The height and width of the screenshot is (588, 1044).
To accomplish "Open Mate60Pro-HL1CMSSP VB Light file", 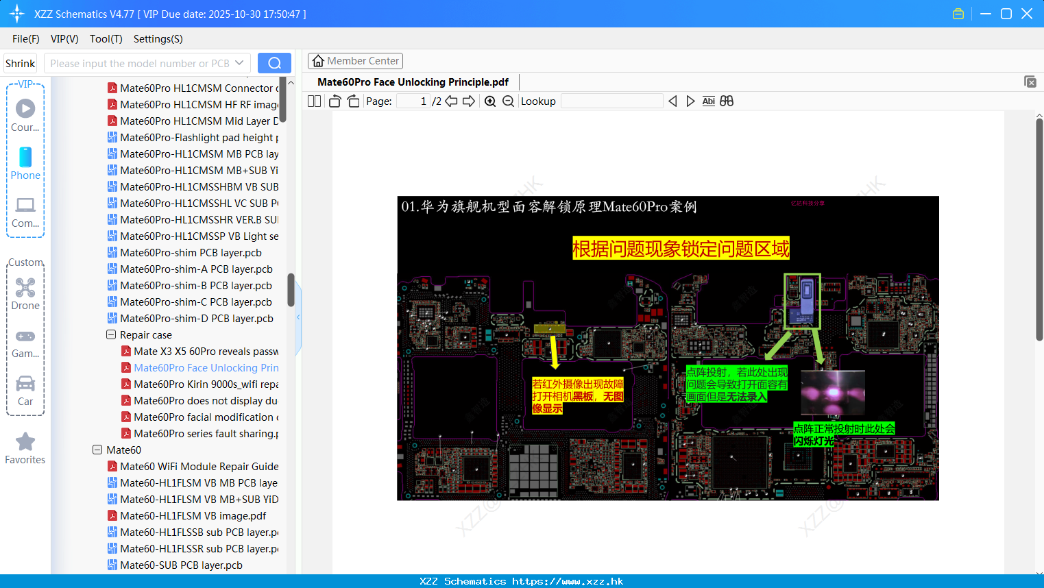I will [193, 236].
